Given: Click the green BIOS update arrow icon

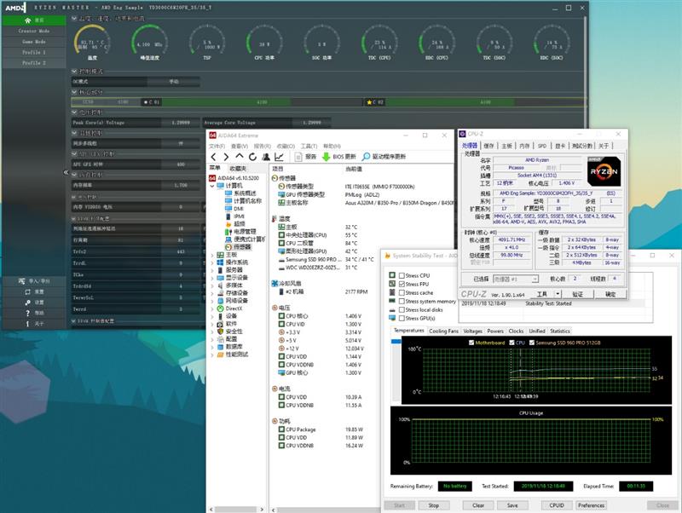Looking at the screenshot, I should click(326, 157).
